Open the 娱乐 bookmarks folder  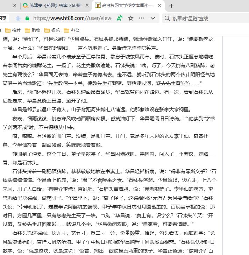(x=52, y=30)
